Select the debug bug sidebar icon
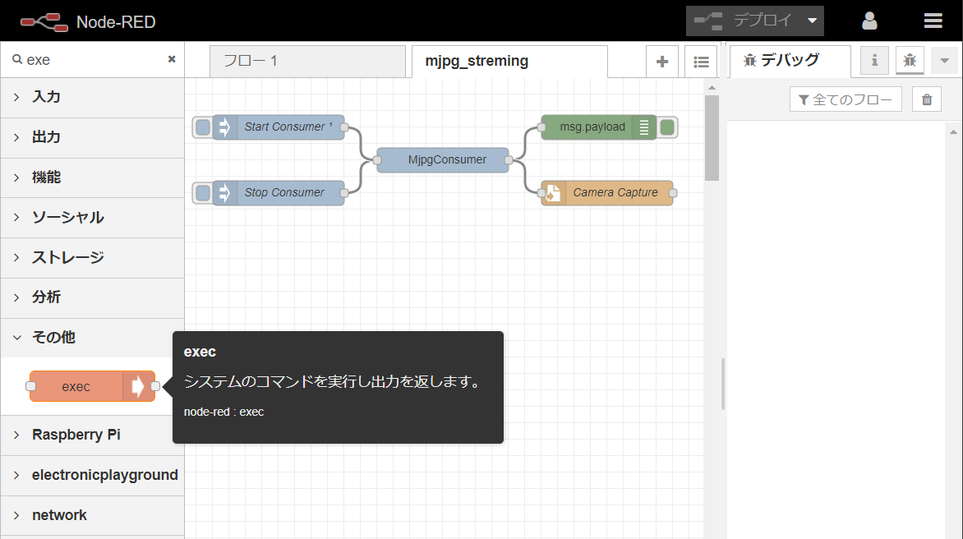963x539 pixels. click(910, 60)
